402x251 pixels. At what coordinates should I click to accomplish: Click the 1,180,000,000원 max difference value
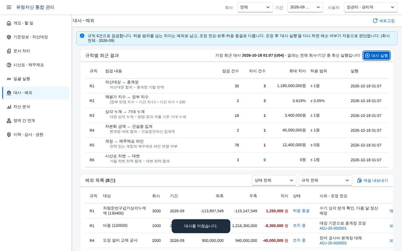pos(291,86)
